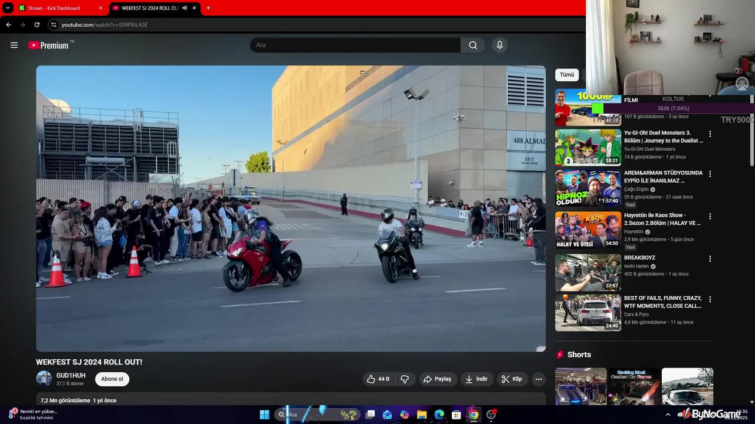This screenshot has width=755, height=424.
Task: Open the third Shorts thumbnail with the white car
Action: pos(688,386)
